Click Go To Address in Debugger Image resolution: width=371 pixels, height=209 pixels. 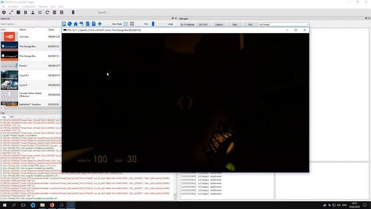click(187, 24)
